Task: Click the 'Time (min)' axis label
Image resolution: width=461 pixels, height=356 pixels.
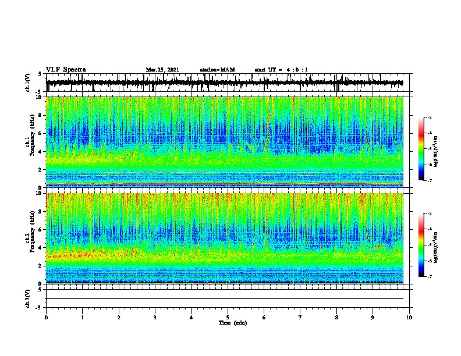Action: tap(233, 323)
